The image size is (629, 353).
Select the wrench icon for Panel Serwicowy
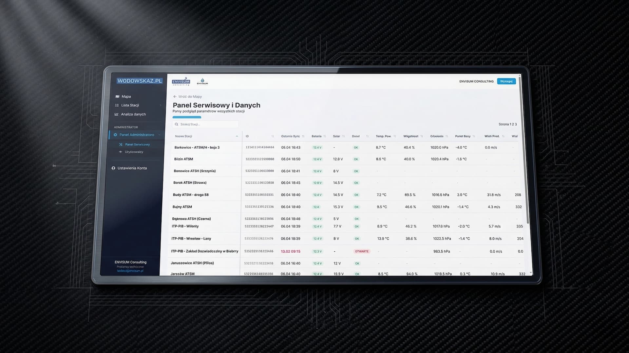[121, 144]
